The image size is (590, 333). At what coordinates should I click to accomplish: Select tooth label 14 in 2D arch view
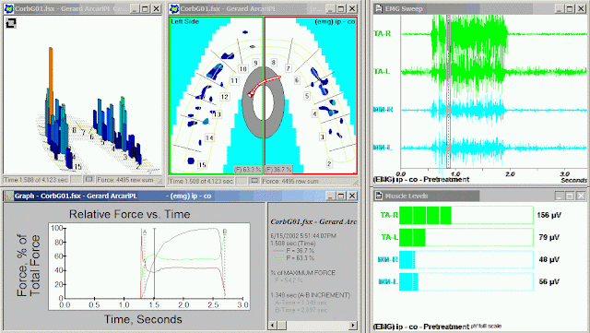point(209,137)
